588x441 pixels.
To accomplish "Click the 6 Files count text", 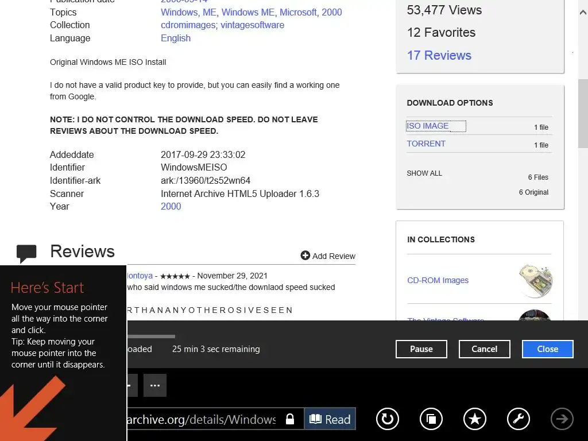I will pyautogui.click(x=538, y=177).
